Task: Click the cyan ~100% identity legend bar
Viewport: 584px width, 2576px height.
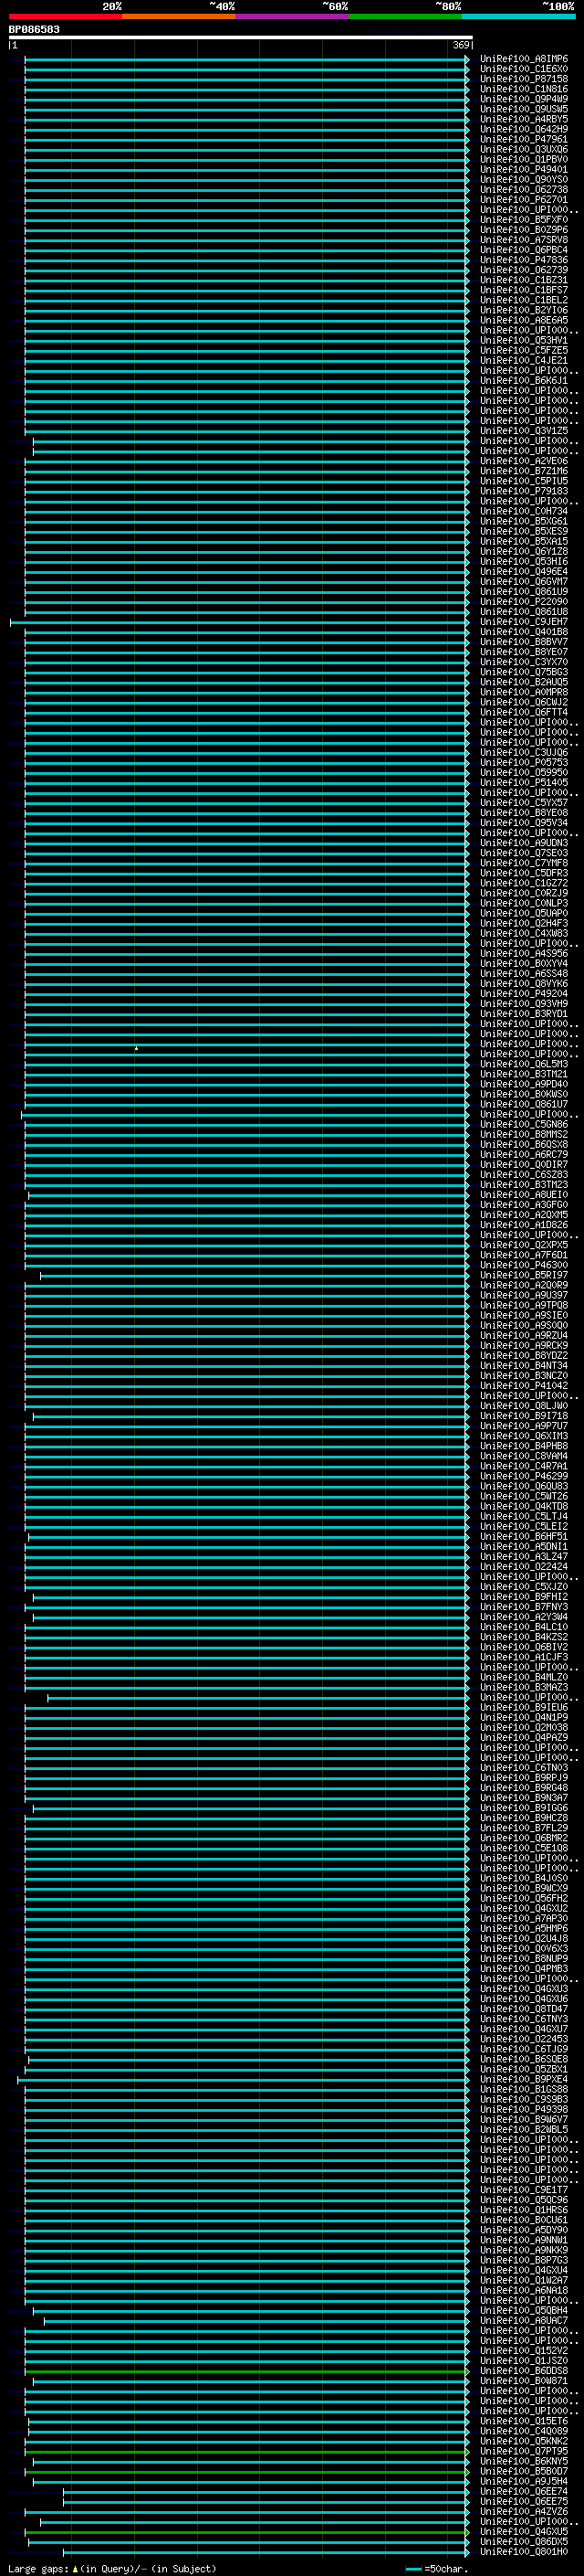Action: (519, 16)
